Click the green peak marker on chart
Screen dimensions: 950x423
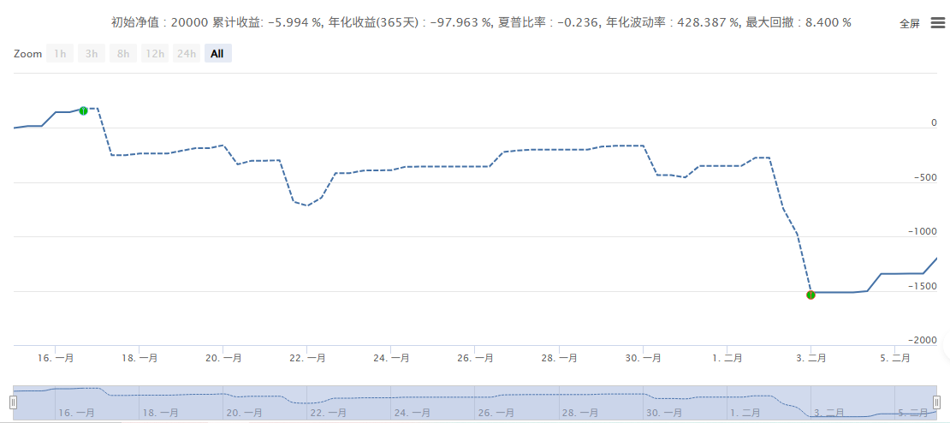click(83, 110)
